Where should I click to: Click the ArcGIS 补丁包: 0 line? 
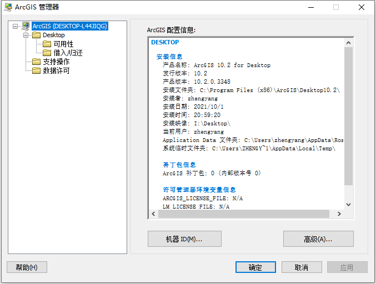point(212,173)
